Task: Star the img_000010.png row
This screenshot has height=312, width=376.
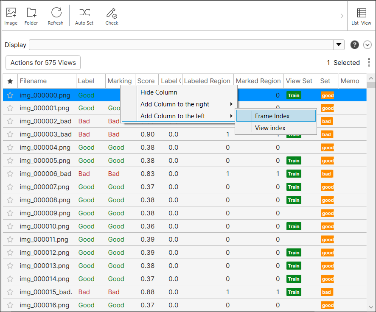Action: pos(10,226)
